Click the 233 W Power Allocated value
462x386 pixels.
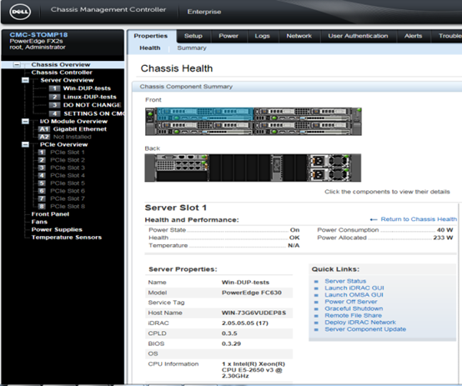[443, 238]
